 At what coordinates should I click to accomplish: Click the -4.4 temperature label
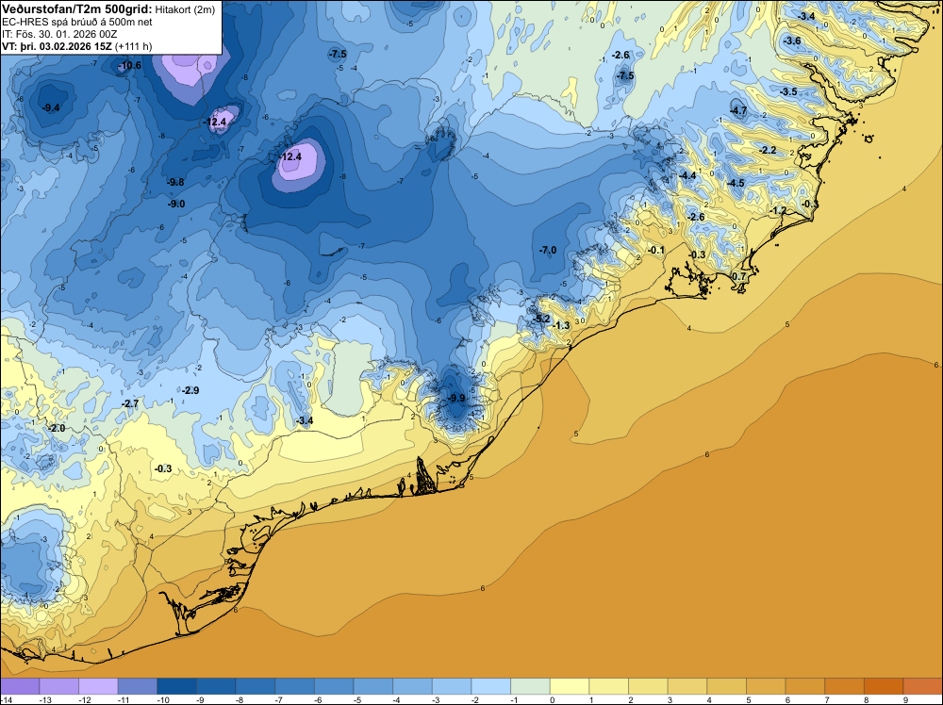[x=687, y=176]
